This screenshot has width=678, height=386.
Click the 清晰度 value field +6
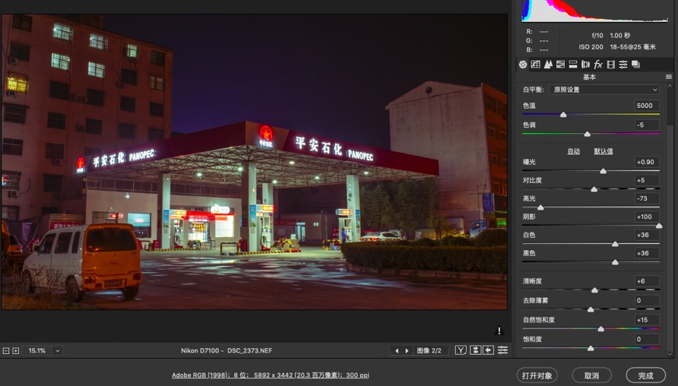click(x=647, y=281)
